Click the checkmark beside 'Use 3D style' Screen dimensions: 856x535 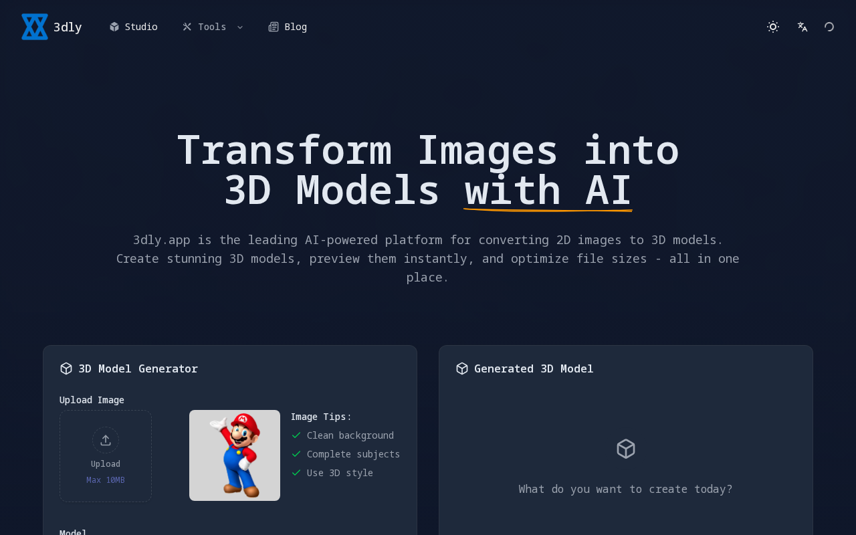(296, 473)
